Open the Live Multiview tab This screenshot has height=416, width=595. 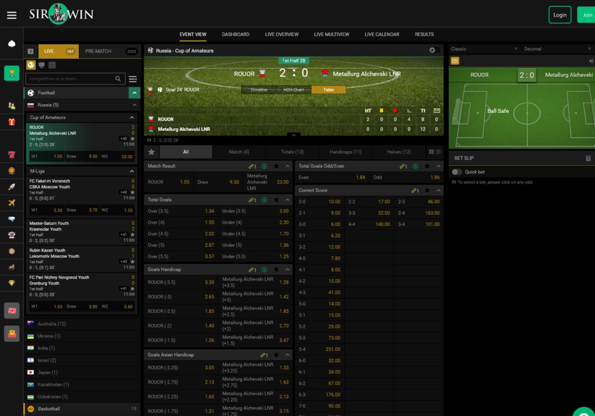click(x=332, y=35)
